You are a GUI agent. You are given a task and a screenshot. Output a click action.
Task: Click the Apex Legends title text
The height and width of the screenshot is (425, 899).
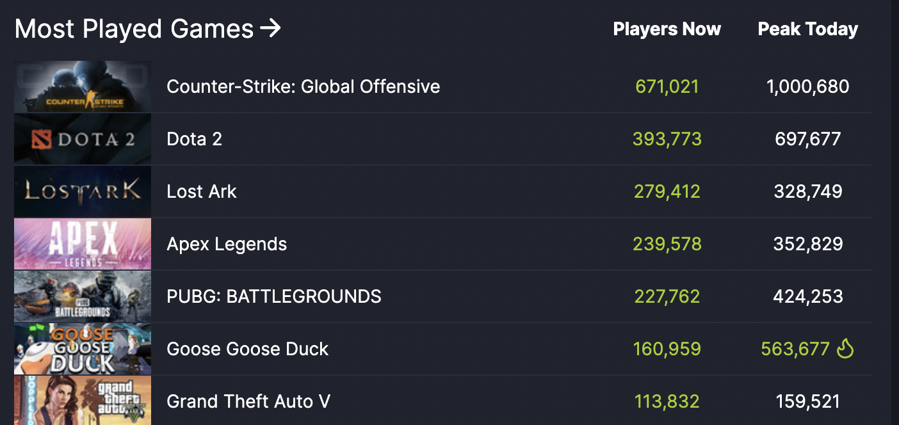click(227, 244)
